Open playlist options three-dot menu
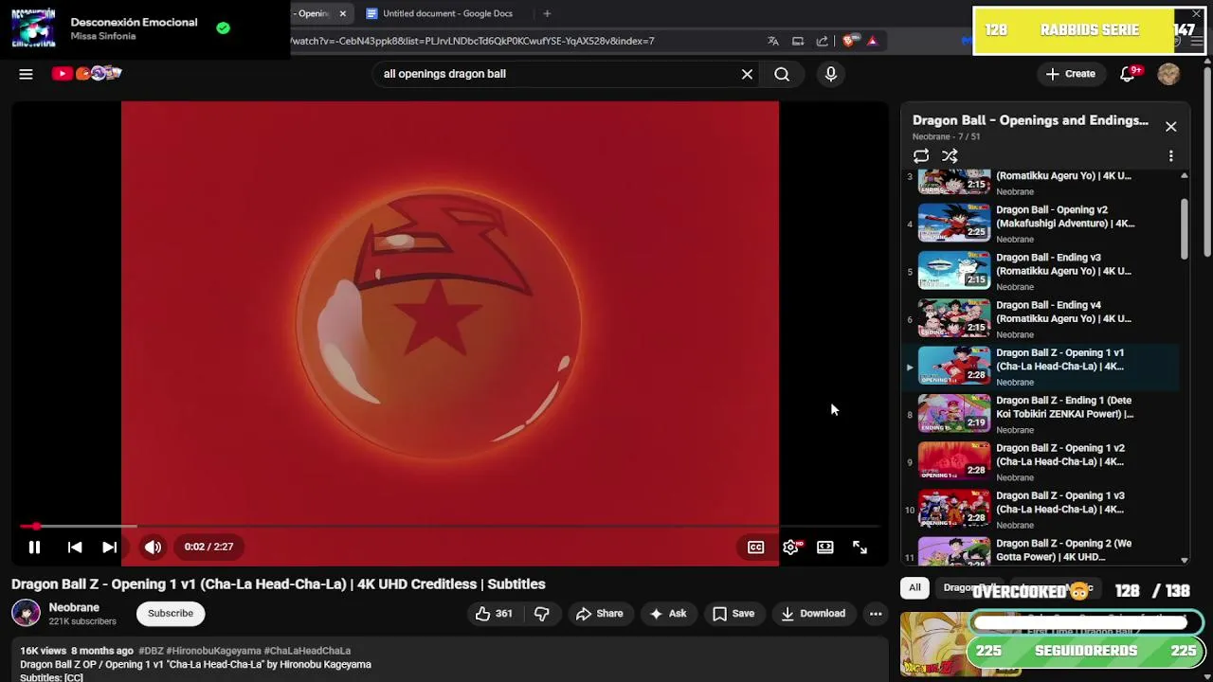This screenshot has height=682, width=1213. pyautogui.click(x=1171, y=156)
